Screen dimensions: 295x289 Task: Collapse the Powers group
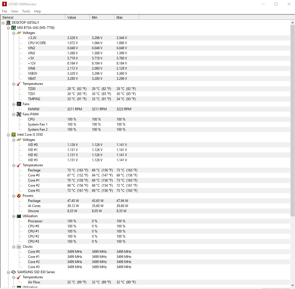click(14, 196)
